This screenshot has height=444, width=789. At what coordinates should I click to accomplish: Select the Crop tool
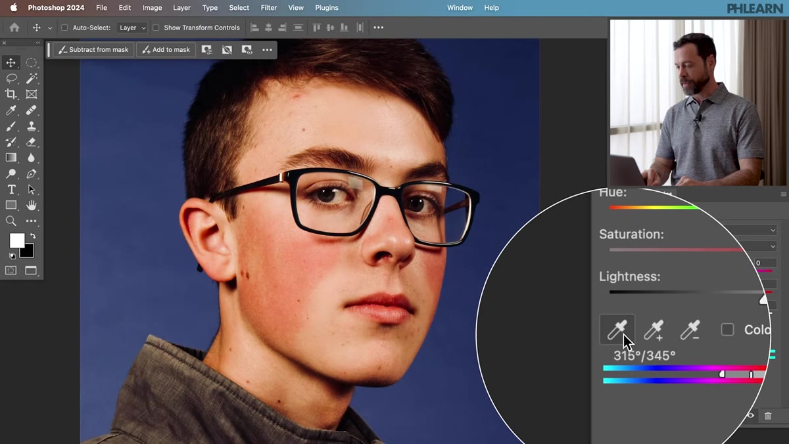pyautogui.click(x=11, y=95)
